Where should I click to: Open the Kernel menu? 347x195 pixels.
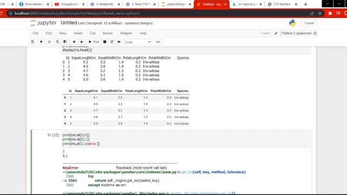click(108, 33)
